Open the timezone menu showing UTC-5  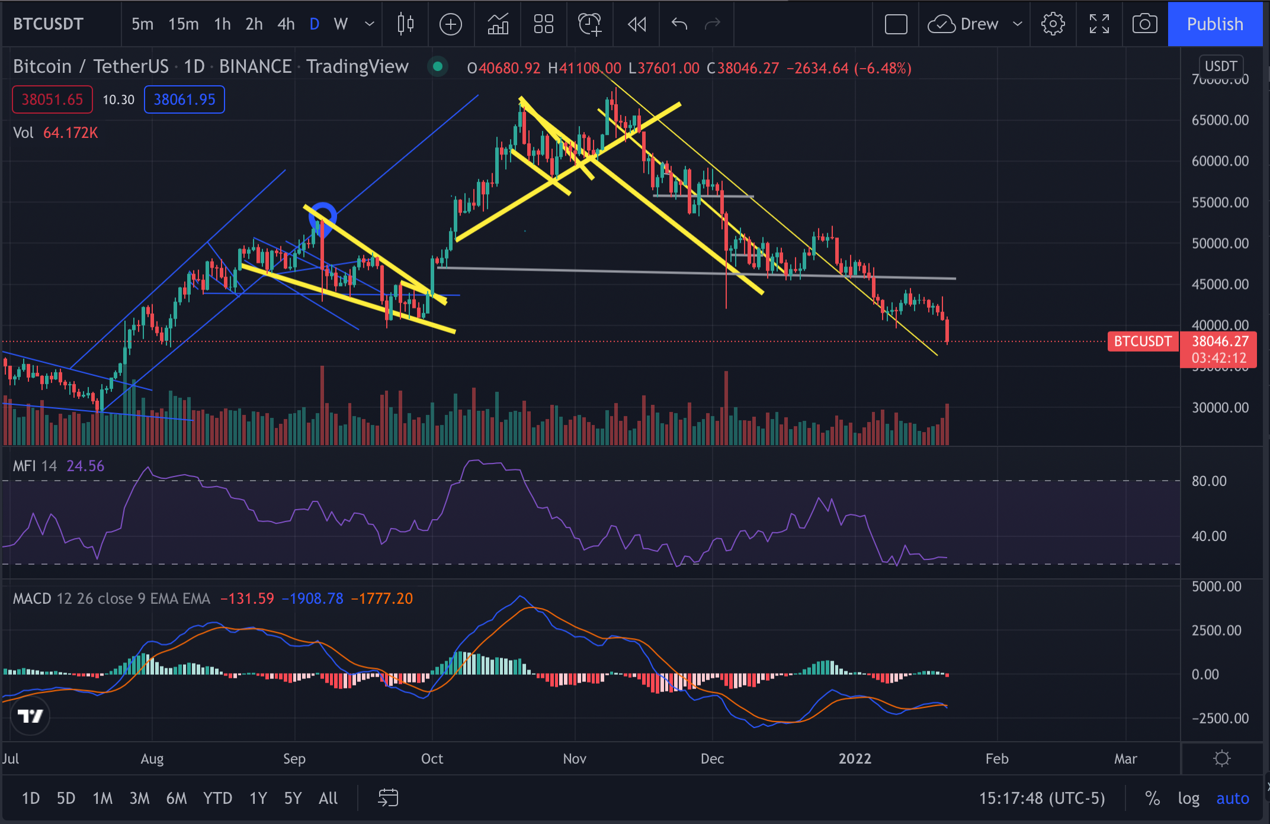pos(1042,799)
